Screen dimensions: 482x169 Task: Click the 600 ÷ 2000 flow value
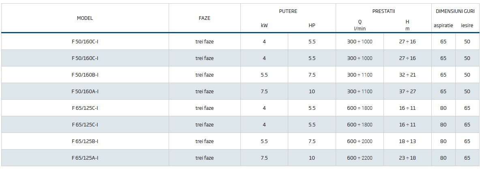coord(360,141)
